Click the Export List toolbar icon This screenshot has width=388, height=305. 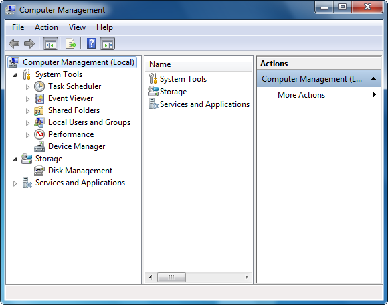point(71,43)
